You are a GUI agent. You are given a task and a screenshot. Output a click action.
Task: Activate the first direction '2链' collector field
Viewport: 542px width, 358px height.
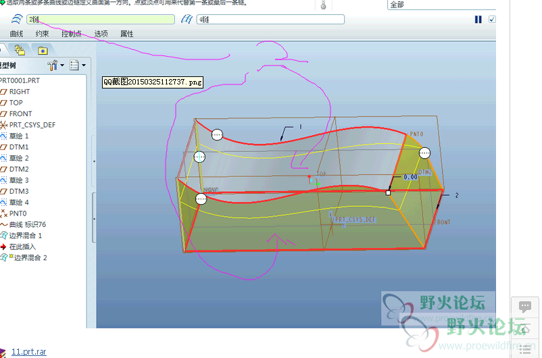click(101, 20)
